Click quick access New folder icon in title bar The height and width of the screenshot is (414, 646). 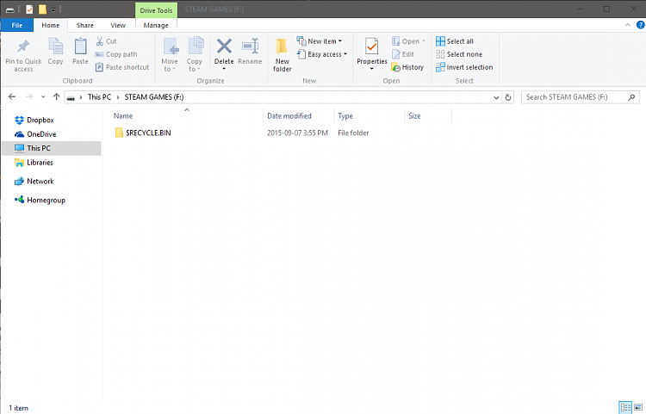pos(42,9)
